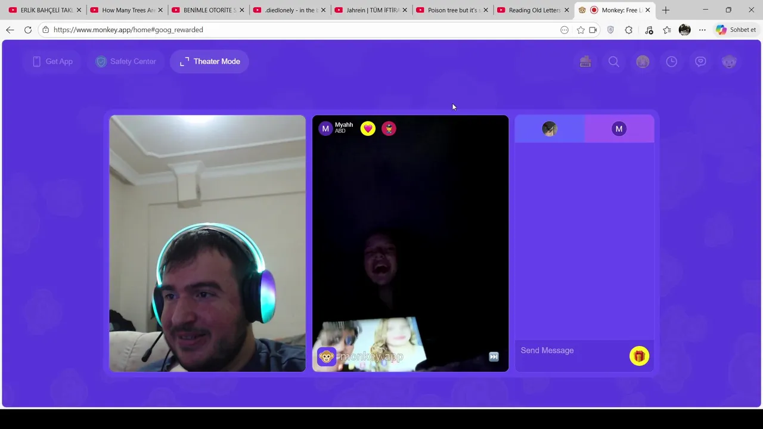
Task: Close the ERLİK BAHÇELİ tab
Action: (x=79, y=10)
